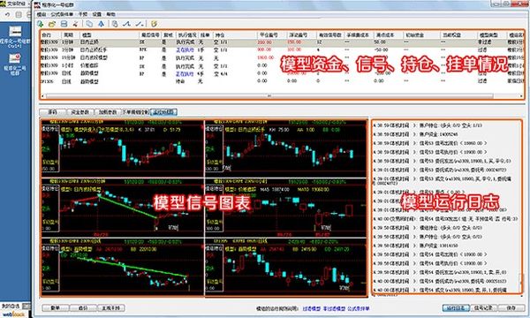
Task: Open the 程序化二号组群 desktop shortcut
Action: coord(14,64)
